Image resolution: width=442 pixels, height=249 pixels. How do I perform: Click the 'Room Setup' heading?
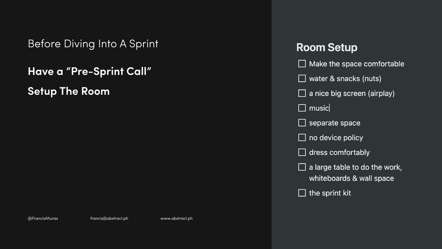327,48
